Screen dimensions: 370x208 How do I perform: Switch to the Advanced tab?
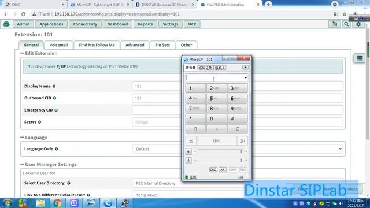point(135,45)
